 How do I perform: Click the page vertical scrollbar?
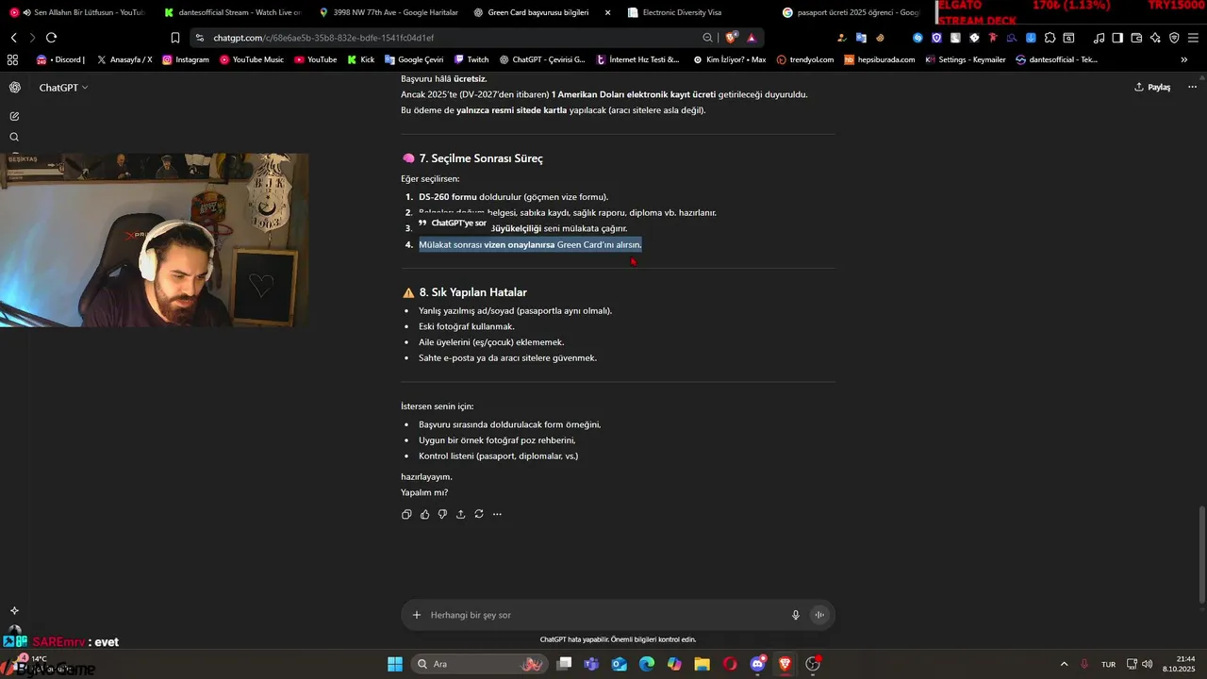[x=1201, y=556]
